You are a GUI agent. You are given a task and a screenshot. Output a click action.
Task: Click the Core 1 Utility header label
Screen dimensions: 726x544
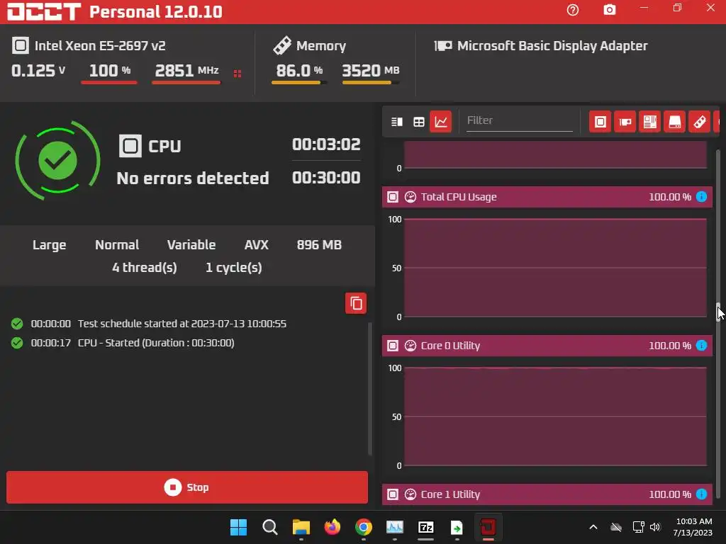pos(450,494)
